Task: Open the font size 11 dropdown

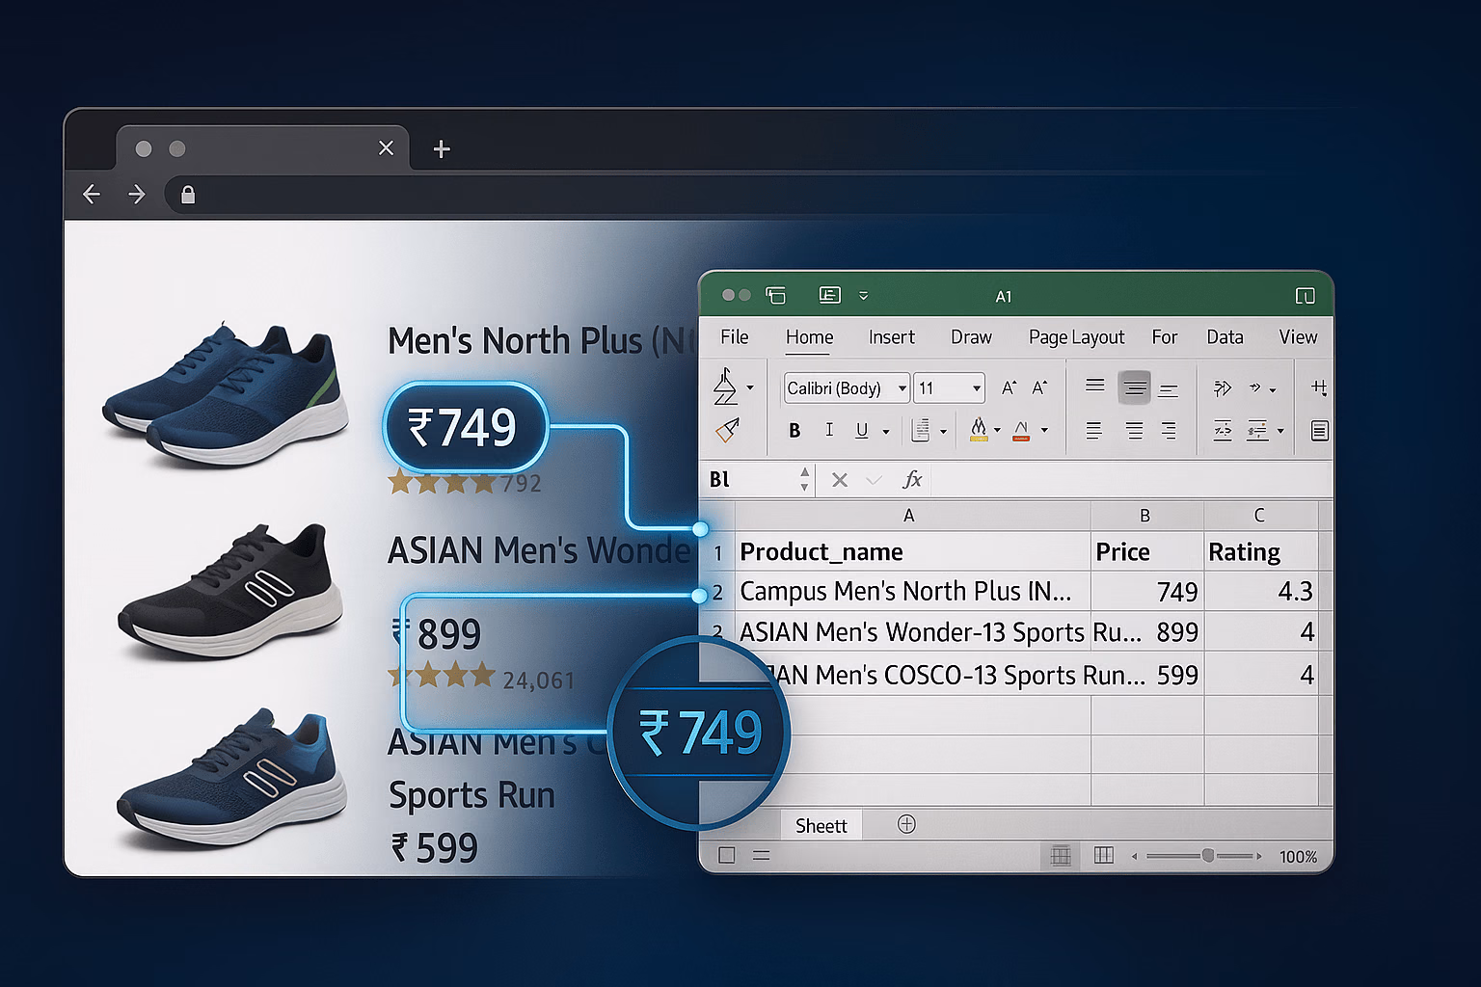Action: [x=949, y=387]
